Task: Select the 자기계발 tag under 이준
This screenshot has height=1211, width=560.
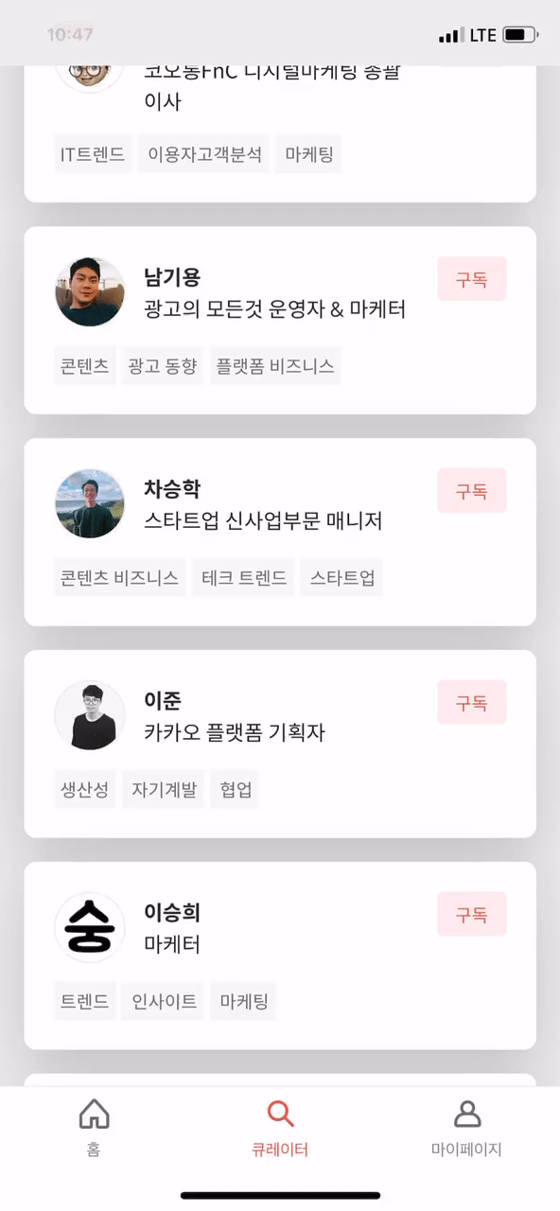Action: coord(163,789)
